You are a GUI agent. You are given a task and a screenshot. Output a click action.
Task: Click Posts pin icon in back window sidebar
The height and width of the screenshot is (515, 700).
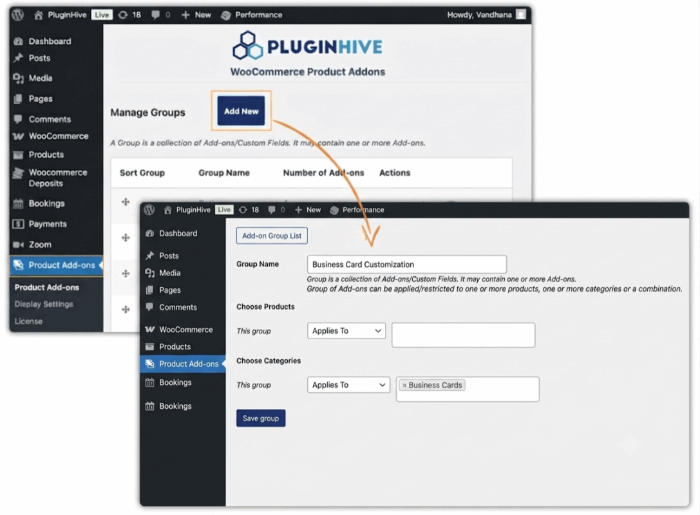(18, 58)
